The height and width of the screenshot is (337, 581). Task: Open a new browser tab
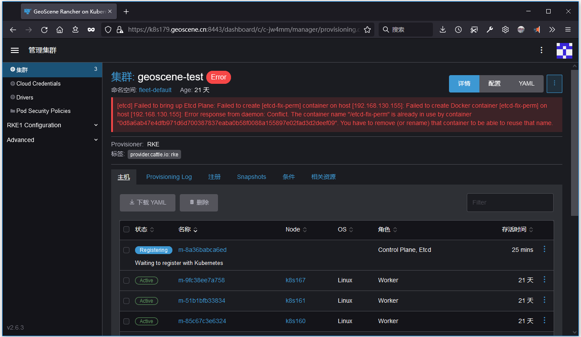click(x=126, y=11)
